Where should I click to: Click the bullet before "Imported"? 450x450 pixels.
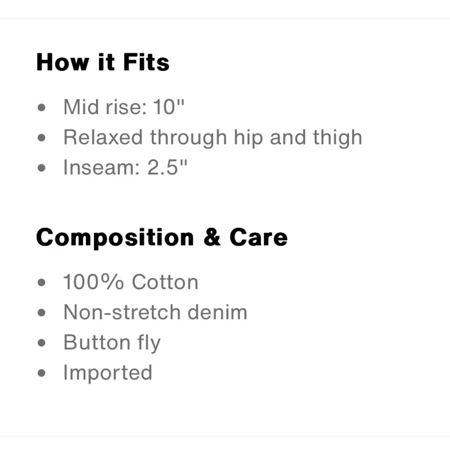coord(42,373)
